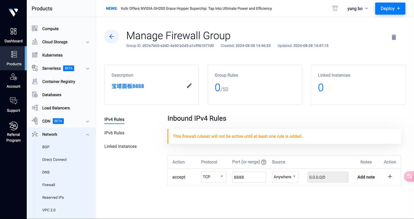Open Reserved IPs under Network
Screen dimensions: 414x219
click(53, 197)
